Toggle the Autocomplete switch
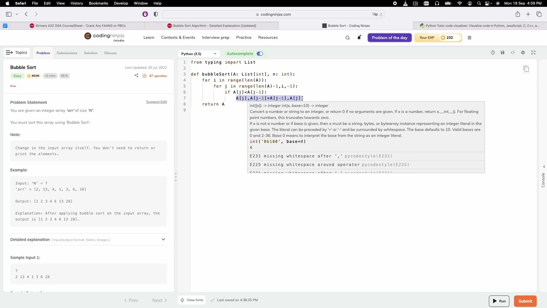The width and height of the screenshot is (547, 308). (x=260, y=53)
